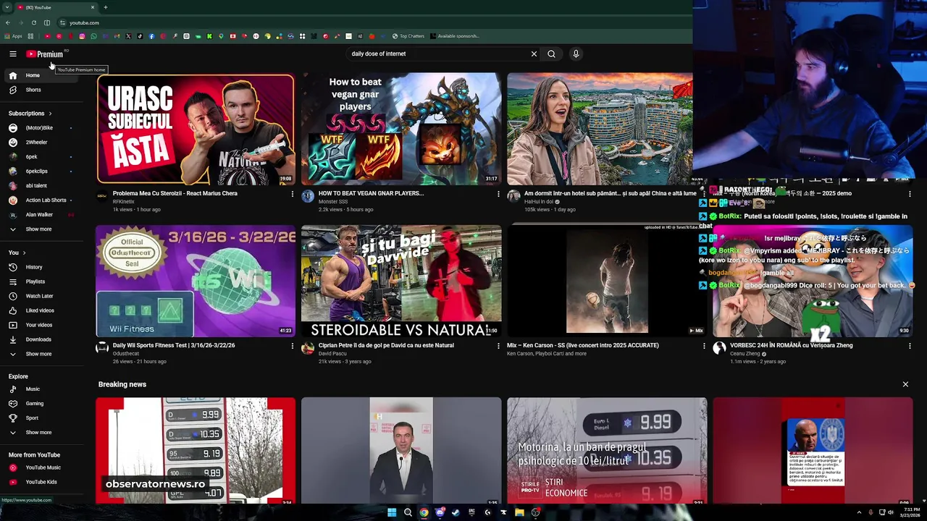The image size is (927, 521).
Task: Open options for 'Problema Mea Cu Steroizii' video
Action: click(x=293, y=194)
